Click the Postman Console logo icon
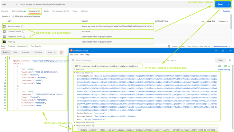This screenshot has height=132, width=234. coord(71,50)
